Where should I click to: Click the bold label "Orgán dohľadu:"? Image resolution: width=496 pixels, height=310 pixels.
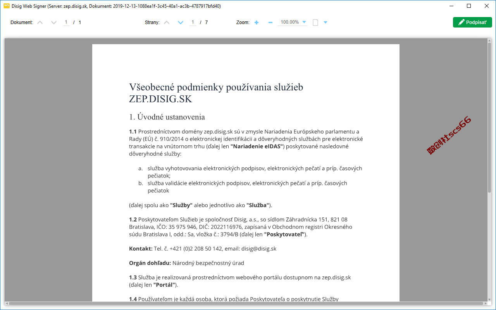[x=150, y=263]
